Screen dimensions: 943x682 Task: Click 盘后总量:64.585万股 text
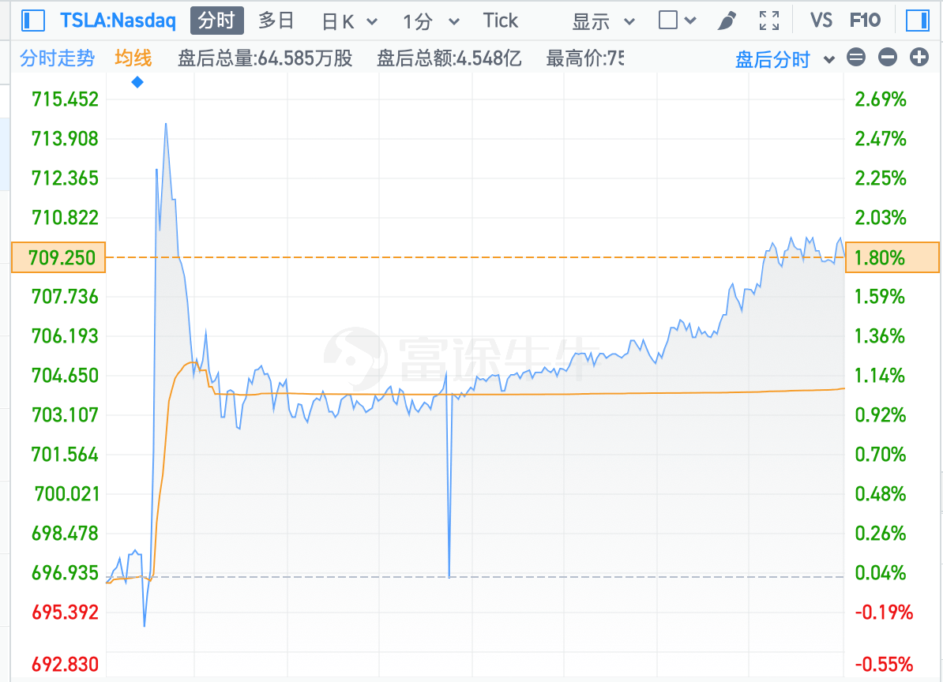(x=265, y=58)
